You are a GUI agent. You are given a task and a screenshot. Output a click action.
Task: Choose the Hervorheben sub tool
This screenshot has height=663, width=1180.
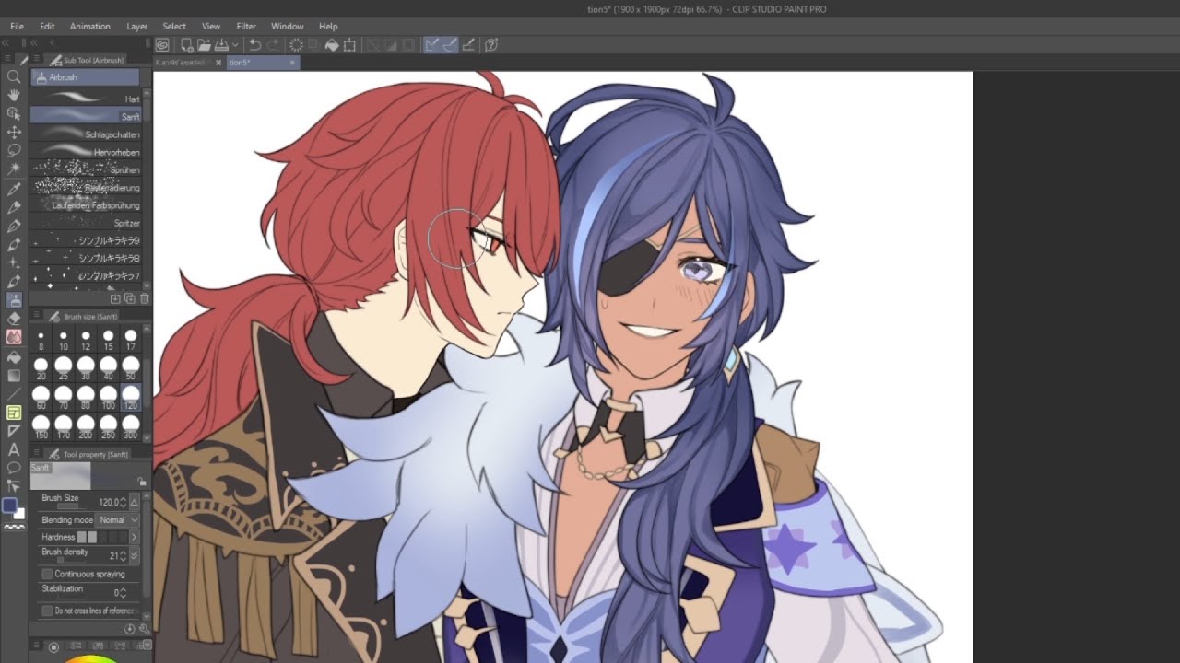coord(87,152)
